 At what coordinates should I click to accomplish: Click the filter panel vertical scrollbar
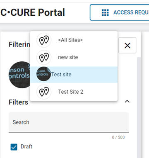point(139,107)
